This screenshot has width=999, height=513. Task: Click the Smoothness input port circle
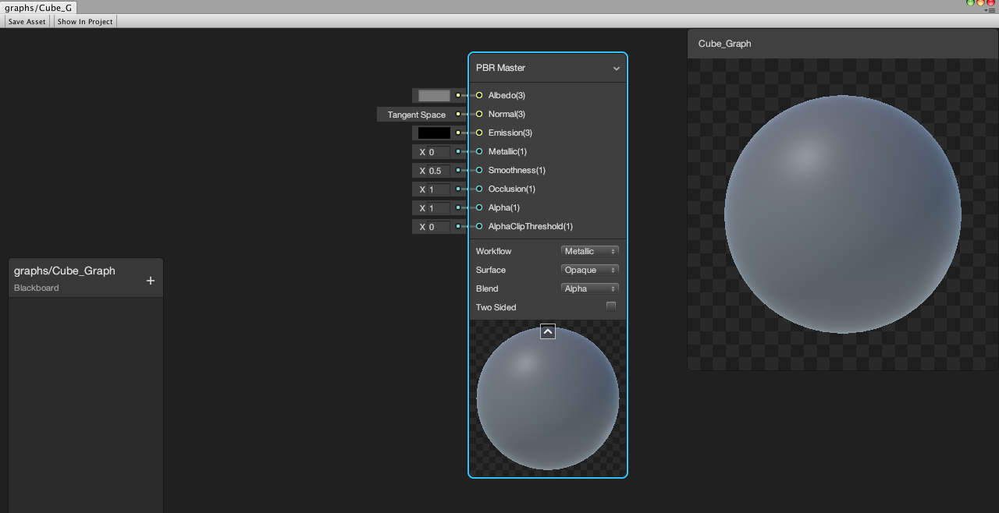coord(479,170)
